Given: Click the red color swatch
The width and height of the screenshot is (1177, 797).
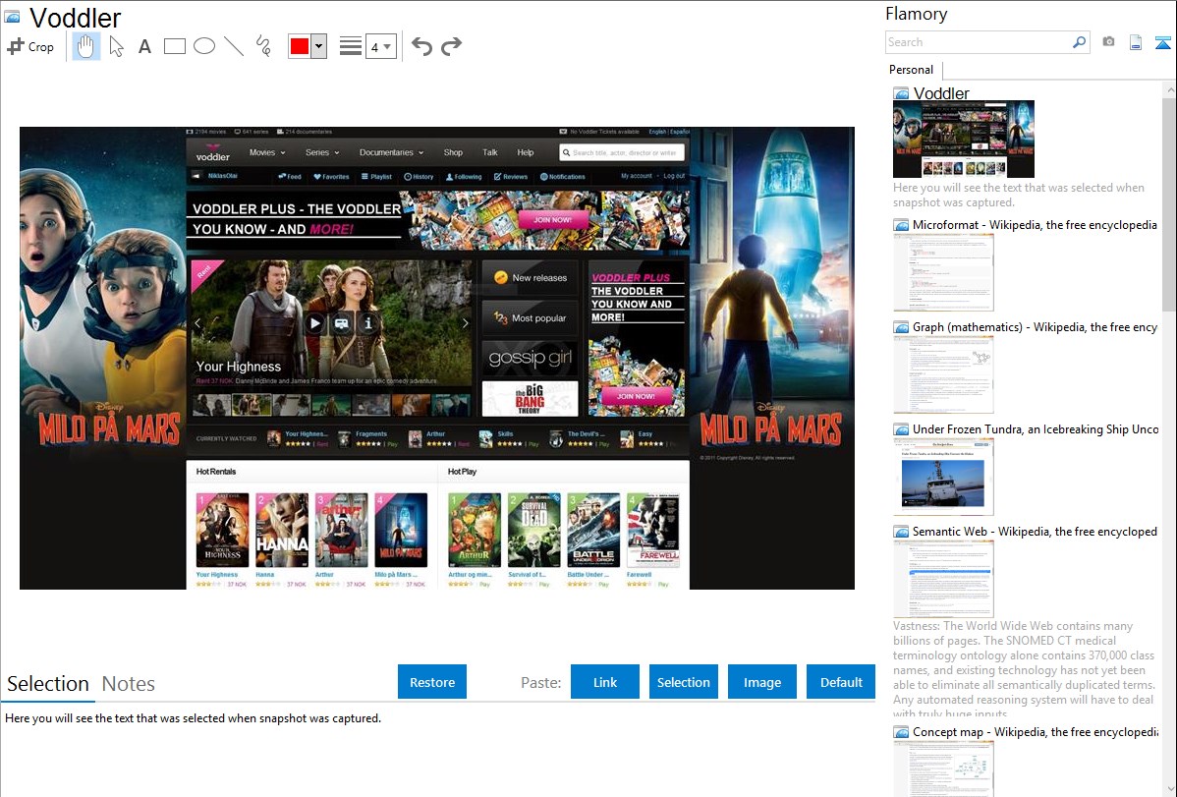Looking at the screenshot, I should pos(300,46).
